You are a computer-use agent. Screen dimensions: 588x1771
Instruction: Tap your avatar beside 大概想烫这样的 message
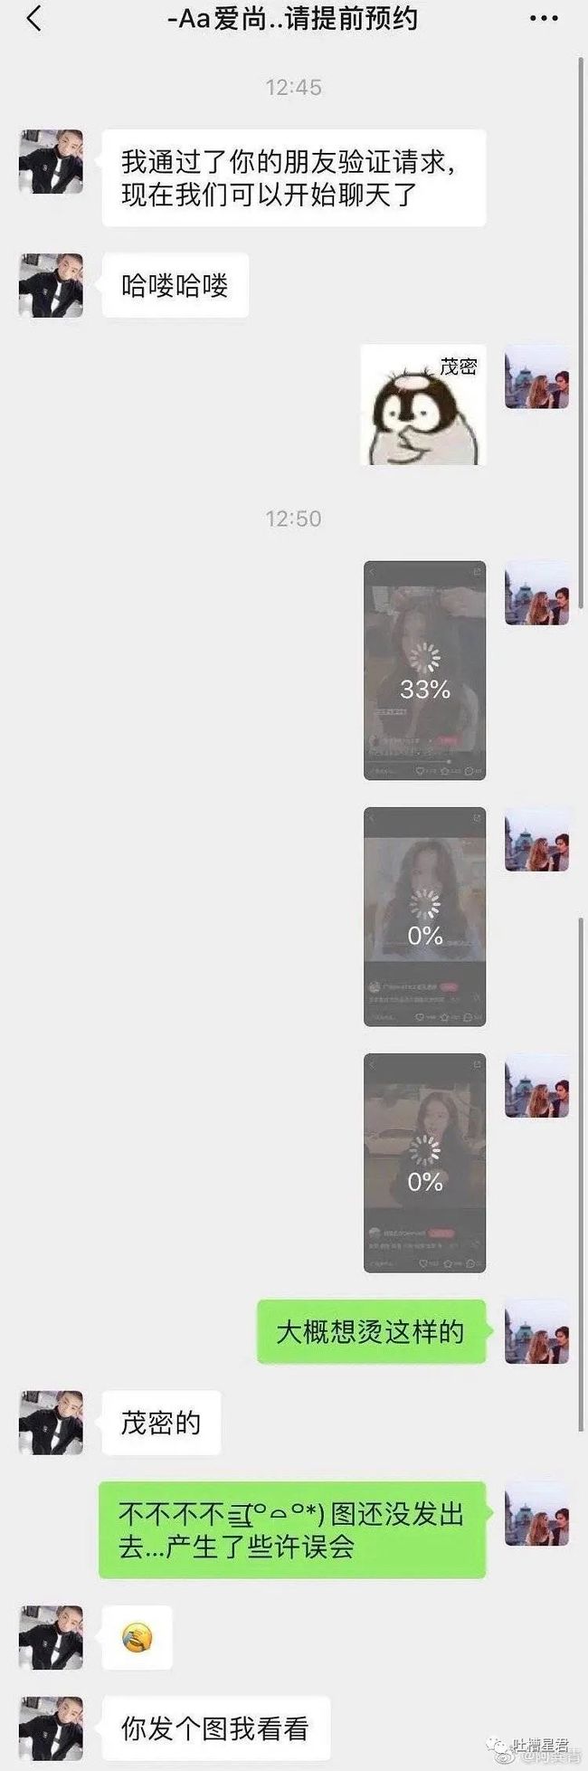coord(537,1331)
